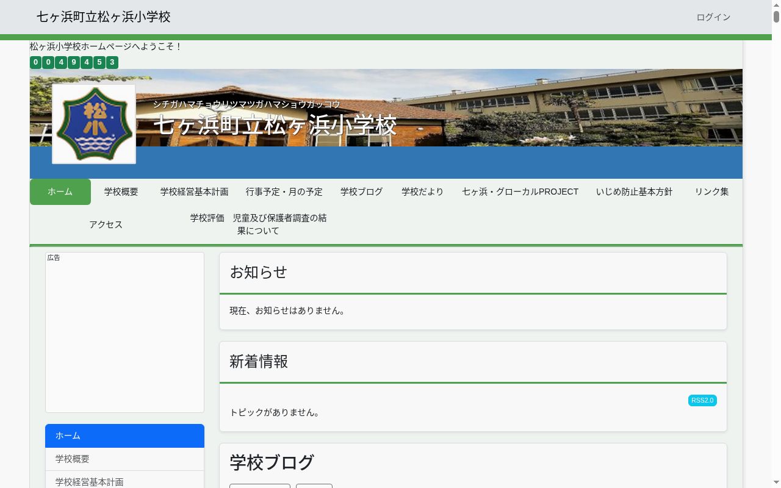Open the 七ヶ浜町立松ヶ浜小学校 site title in the top bar
The height and width of the screenshot is (488, 781).
click(104, 17)
